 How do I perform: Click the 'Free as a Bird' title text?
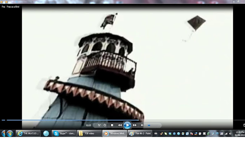pyautogui.click(x=13, y=7)
